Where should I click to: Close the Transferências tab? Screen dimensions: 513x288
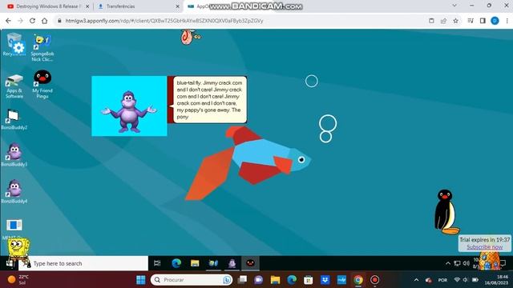coord(178,6)
